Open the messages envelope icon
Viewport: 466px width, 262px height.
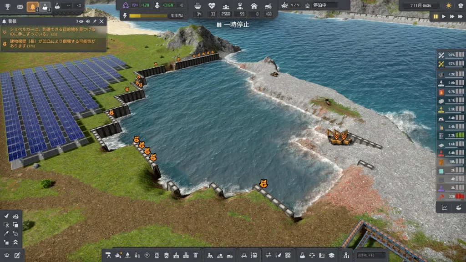pyautogui.click(x=20, y=6)
